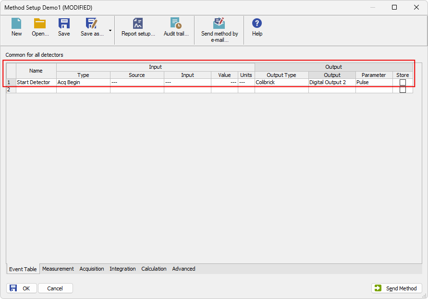Select the Start Detector name cell
This screenshot has width=428, height=299.
click(36, 83)
